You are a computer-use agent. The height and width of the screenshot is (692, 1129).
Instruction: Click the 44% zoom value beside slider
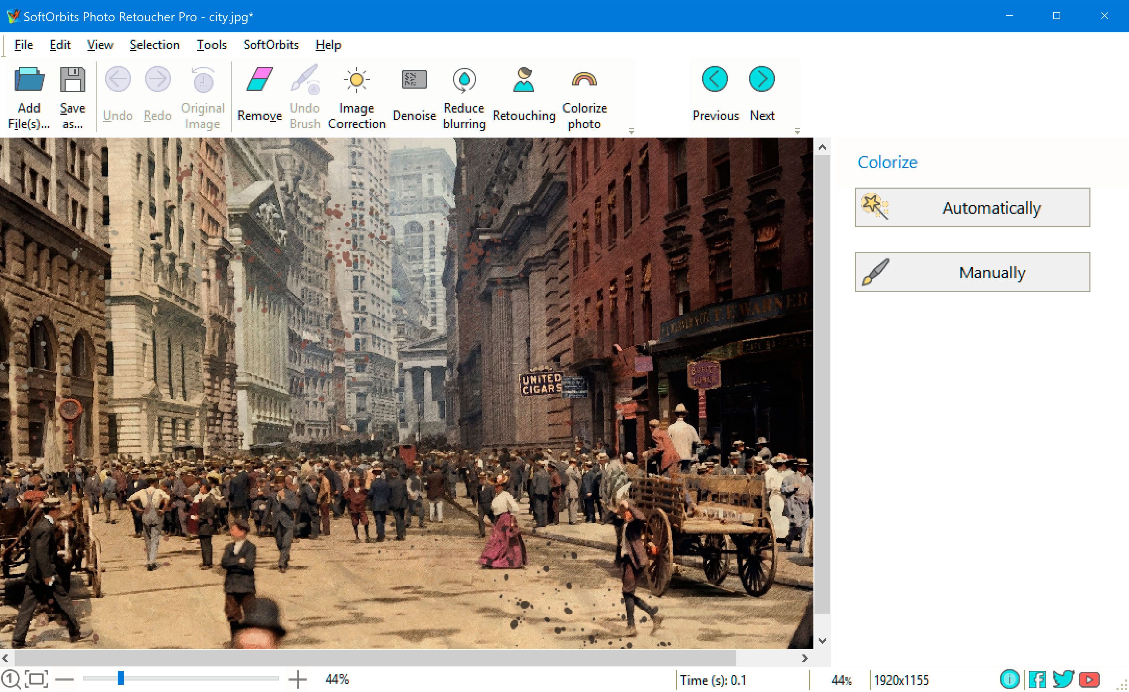(337, 679)
